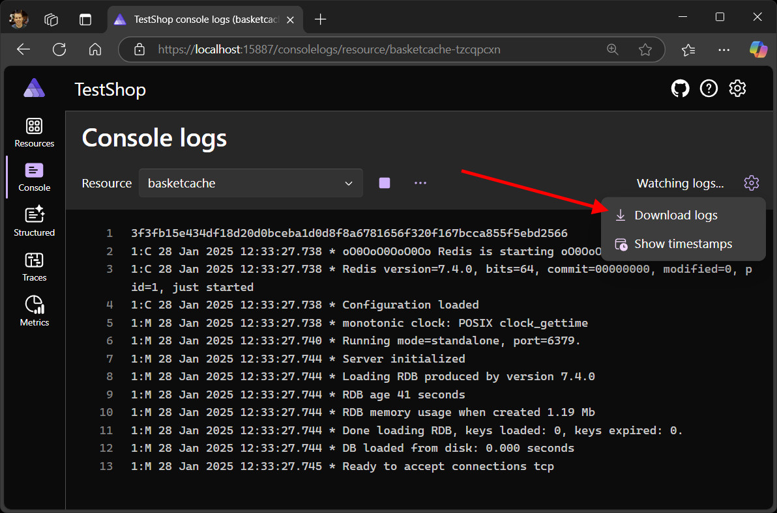Viewport: 777px width, 513px height.
Task: Open the log options gear next to Watching logs
Action: 752,183
